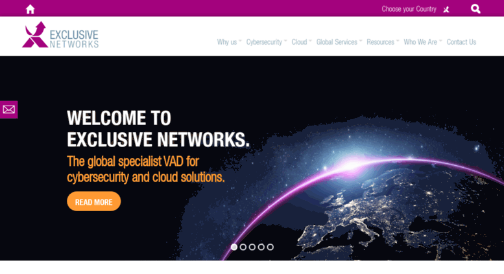
Task: Expand the Cybersecurity dropdown menu
Action: coord(267,42)
